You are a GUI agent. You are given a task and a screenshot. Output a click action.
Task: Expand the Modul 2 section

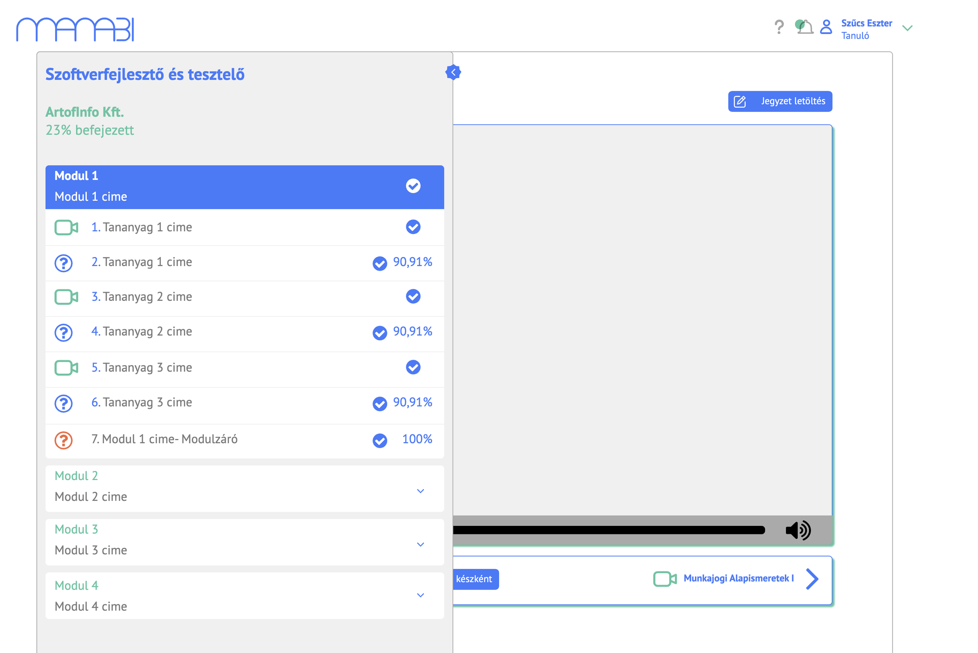click(x=421, y=491)
